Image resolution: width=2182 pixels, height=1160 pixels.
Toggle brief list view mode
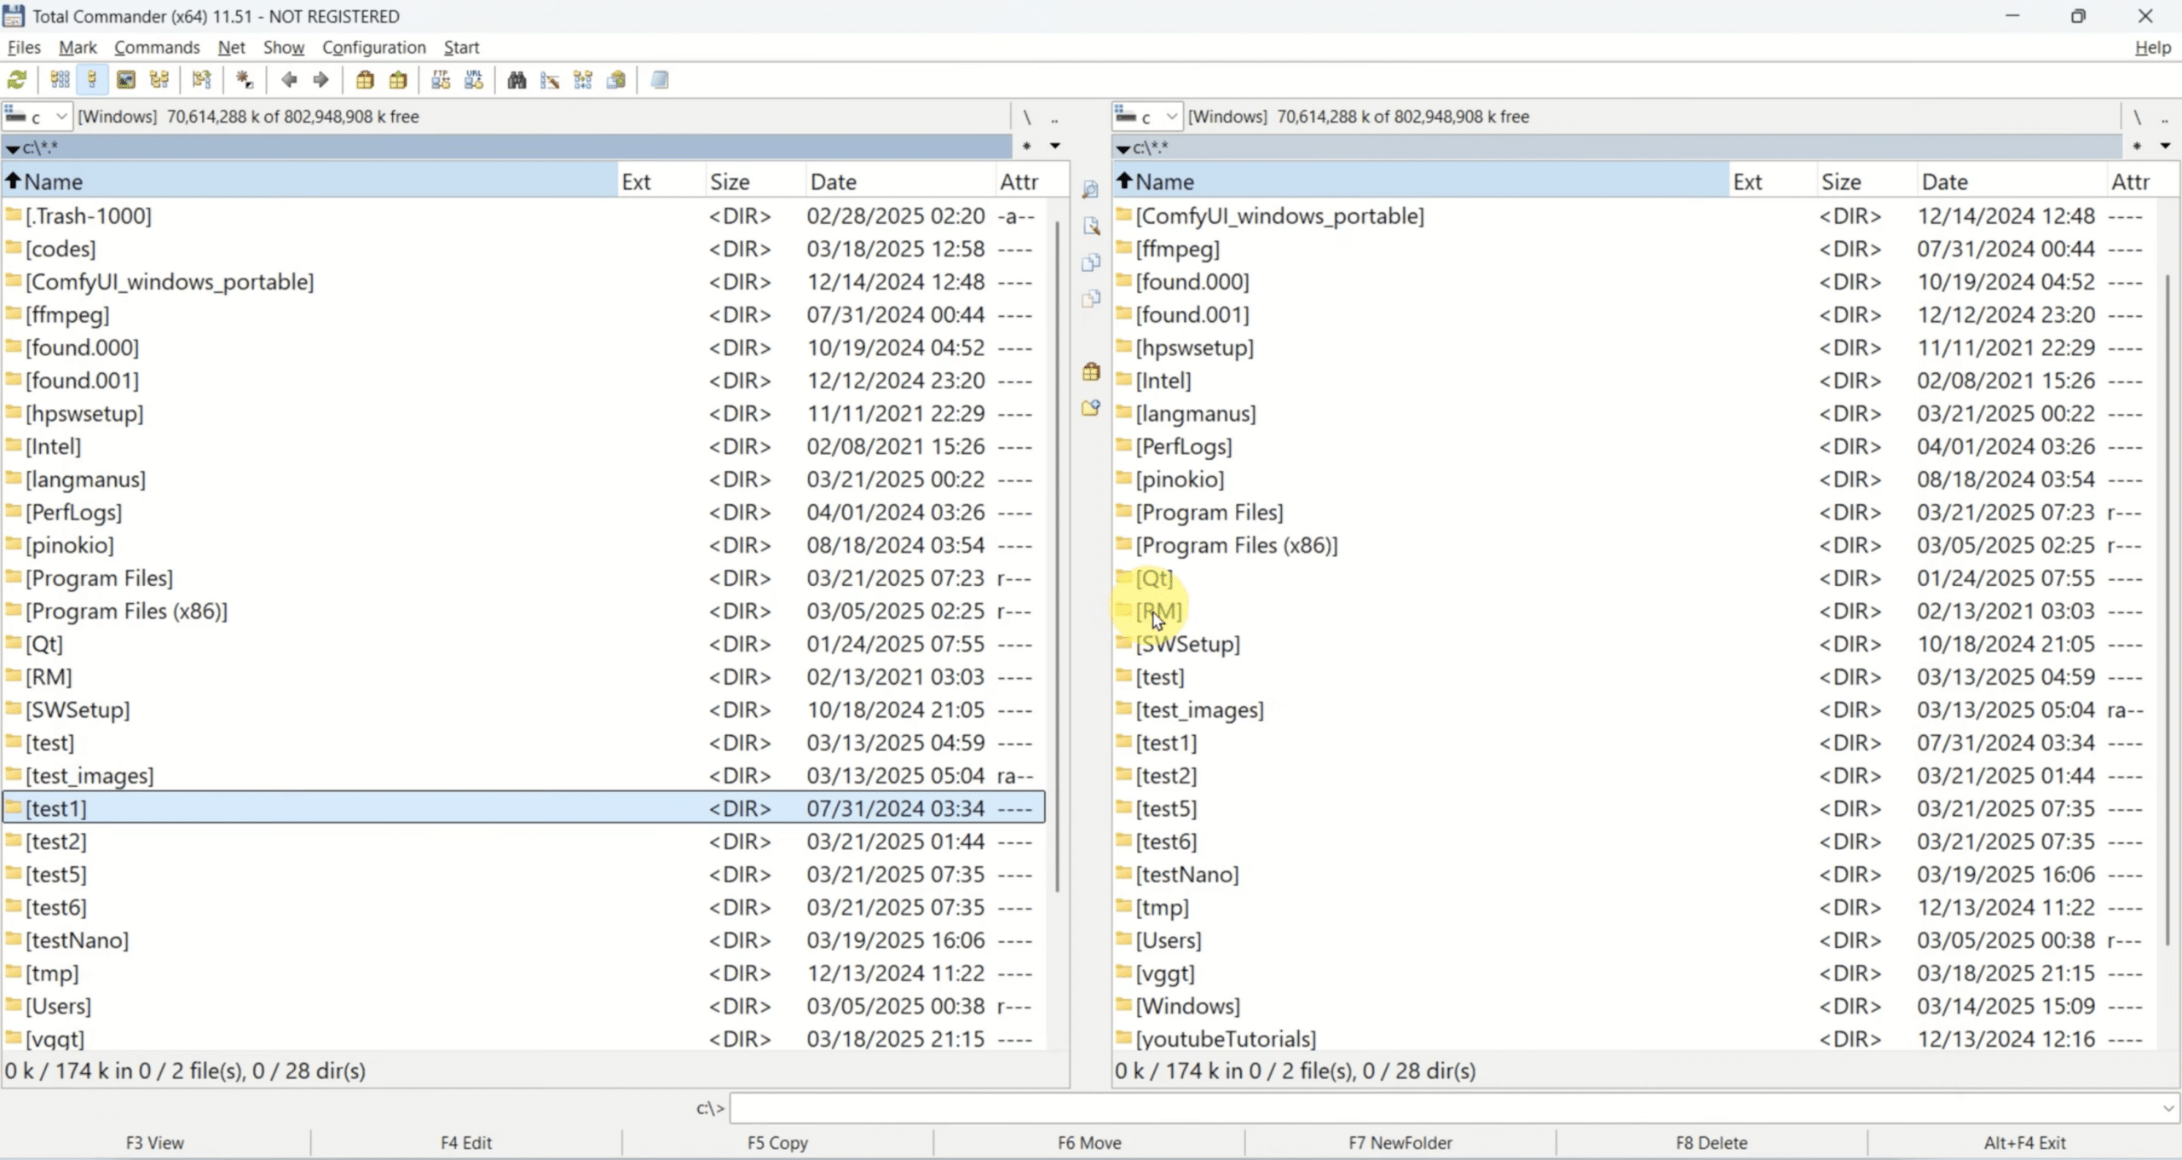(59, 79)
